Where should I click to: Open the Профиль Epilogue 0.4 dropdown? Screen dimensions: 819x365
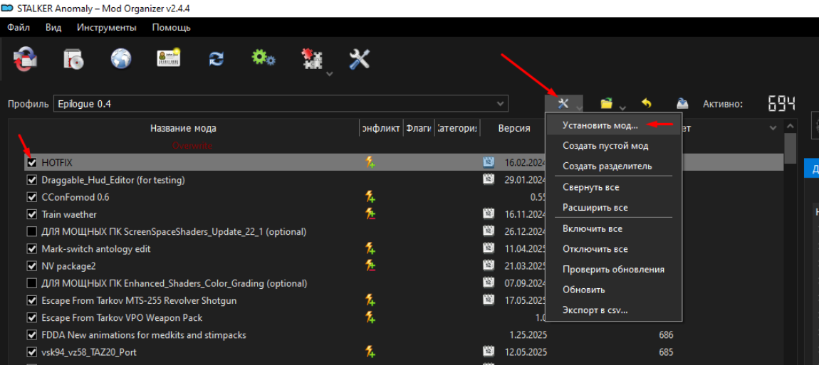click(x=281, y=103)
